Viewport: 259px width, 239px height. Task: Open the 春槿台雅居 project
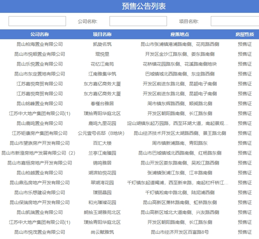pyautogui.click(x=102, y=104)
